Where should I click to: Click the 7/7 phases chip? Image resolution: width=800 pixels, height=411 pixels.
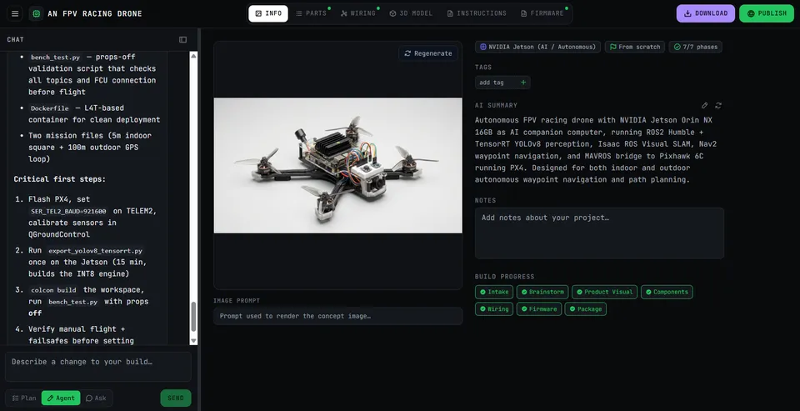coord(695,47)
